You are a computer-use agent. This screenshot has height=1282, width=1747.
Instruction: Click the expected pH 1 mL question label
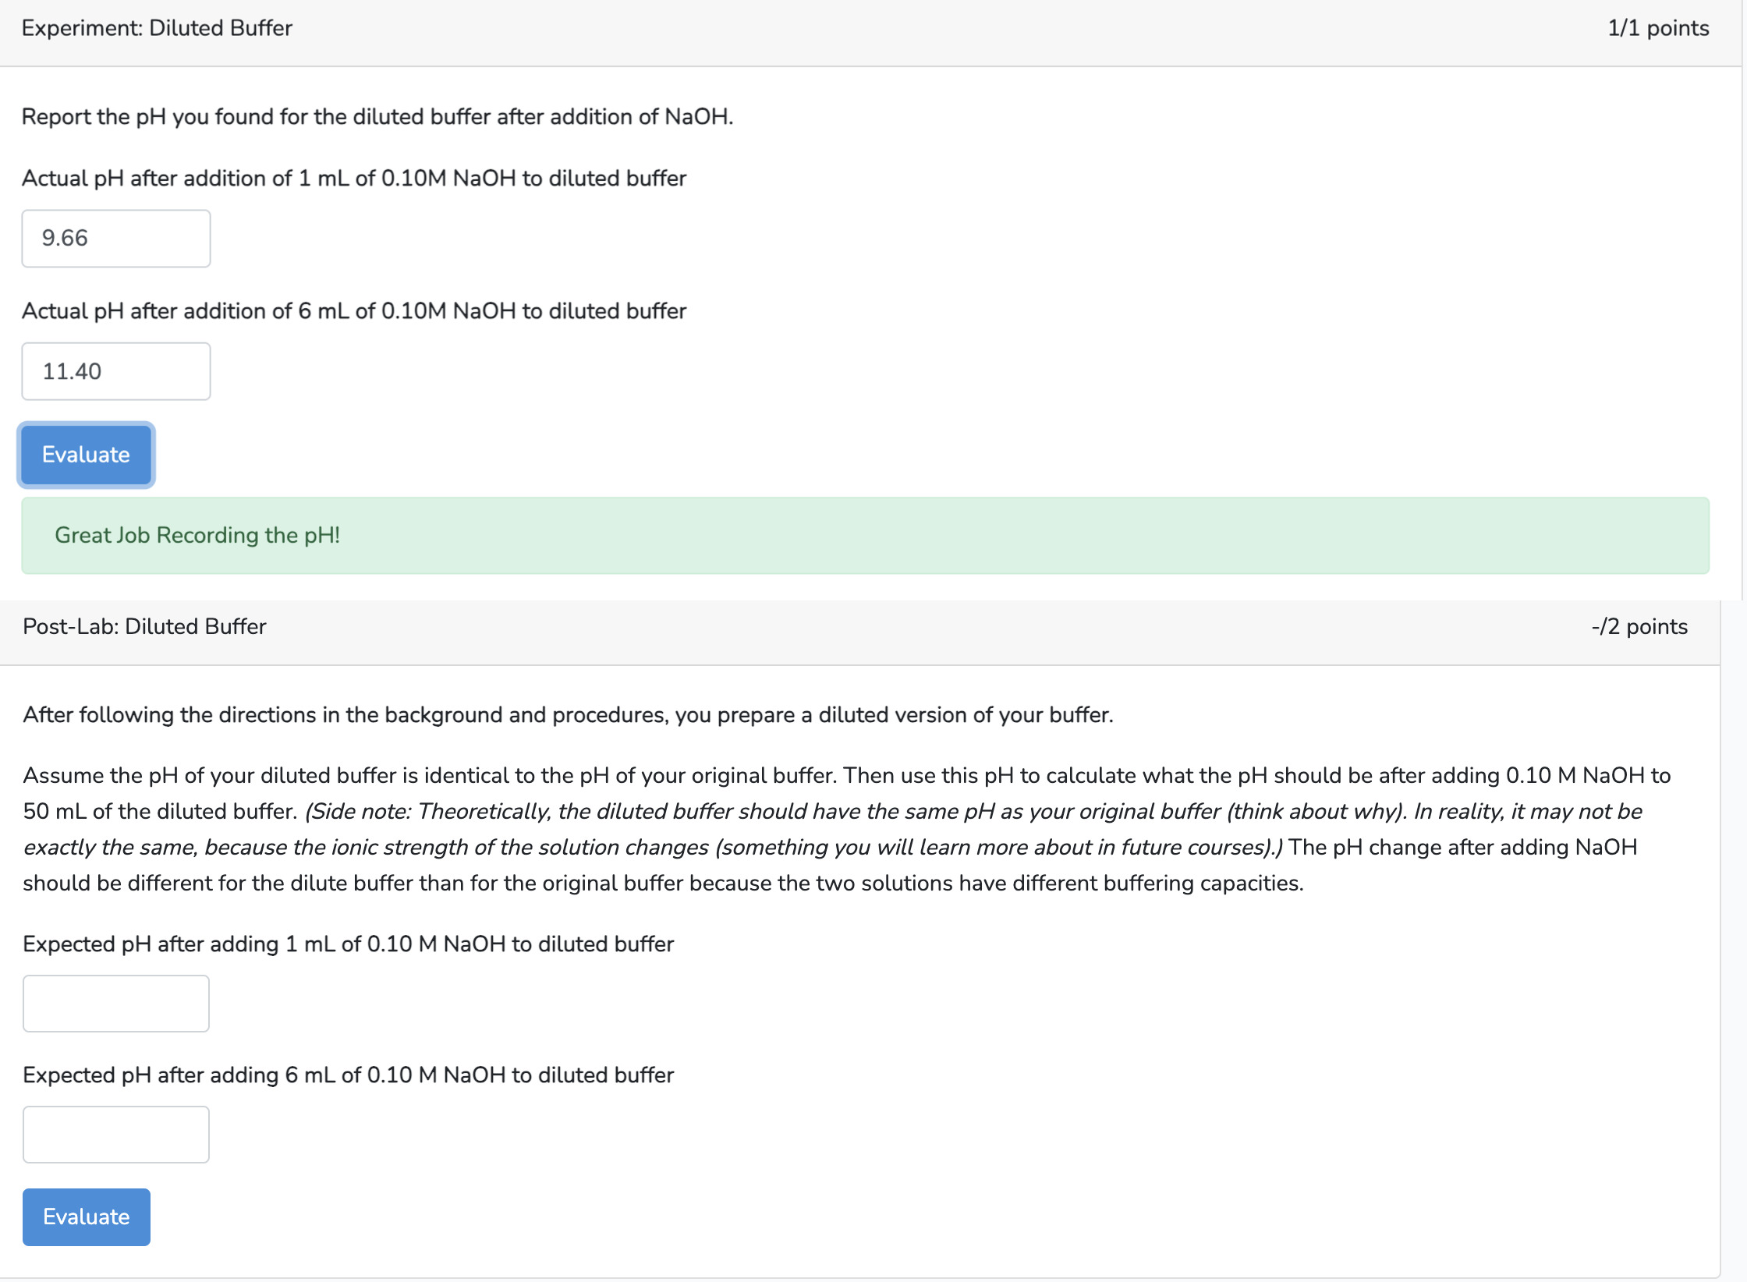(348, 944)
